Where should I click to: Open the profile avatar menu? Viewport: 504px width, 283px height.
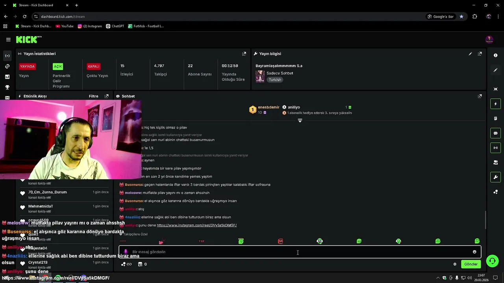(489, 39)
